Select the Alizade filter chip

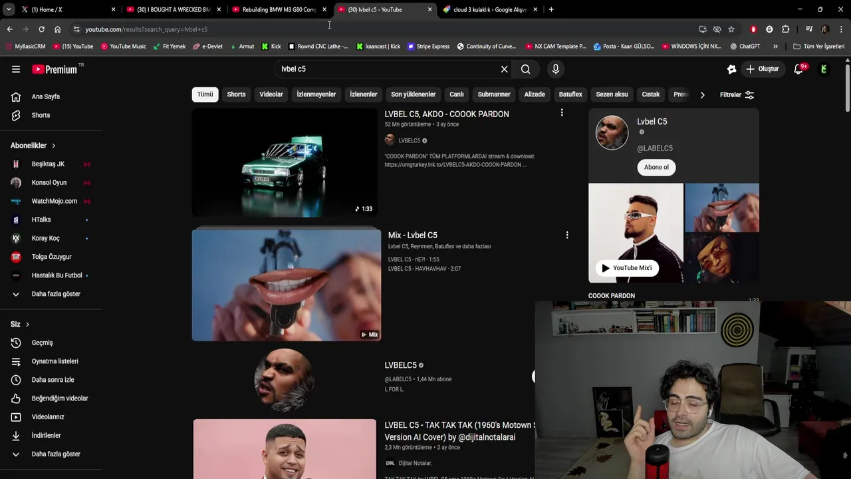pyautogui.click(x=535, y=94)
